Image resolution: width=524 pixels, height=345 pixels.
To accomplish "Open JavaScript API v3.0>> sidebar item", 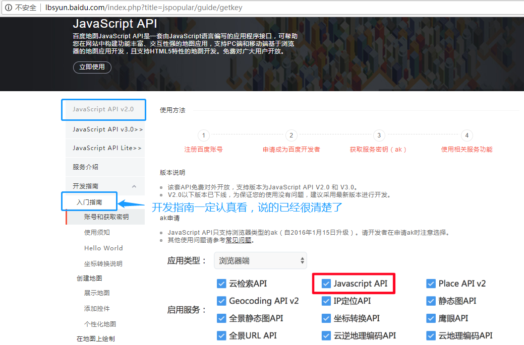I will tap(105, 129).
